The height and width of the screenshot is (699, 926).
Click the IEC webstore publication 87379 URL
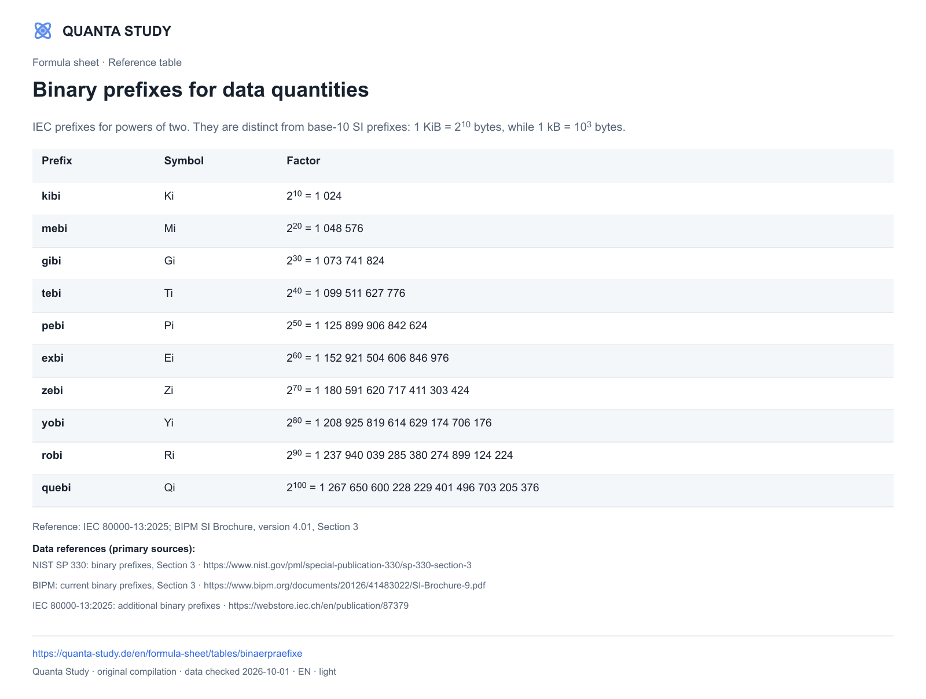[318, 605]
